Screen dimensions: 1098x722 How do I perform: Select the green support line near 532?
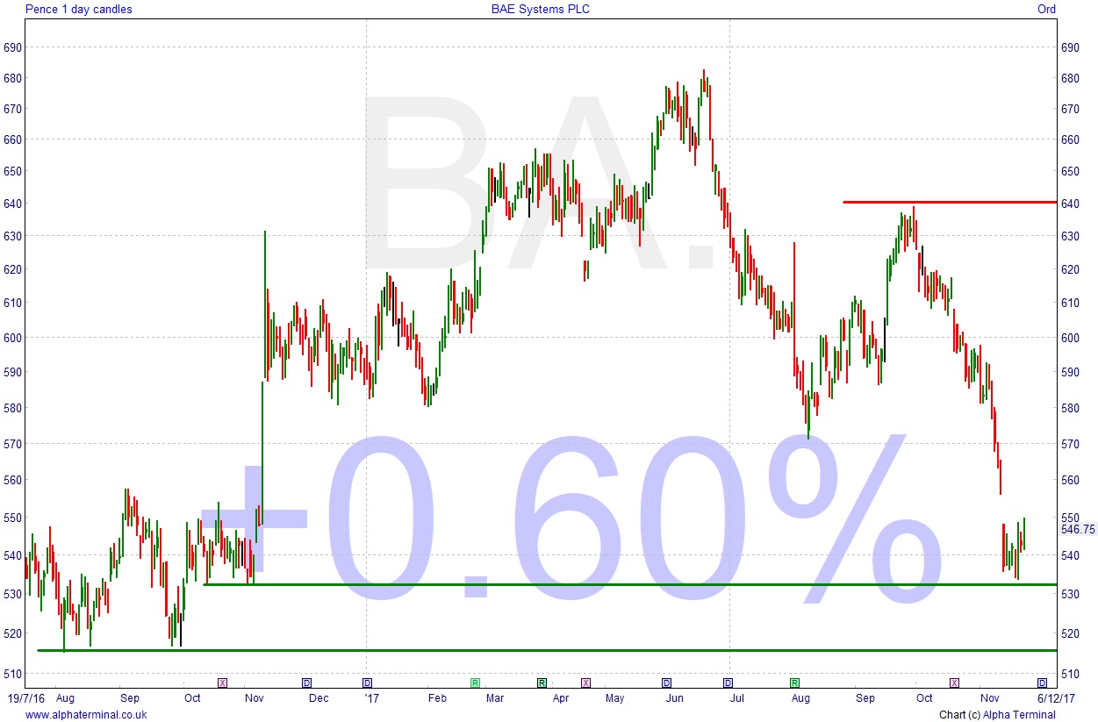(x=630, y=584)
